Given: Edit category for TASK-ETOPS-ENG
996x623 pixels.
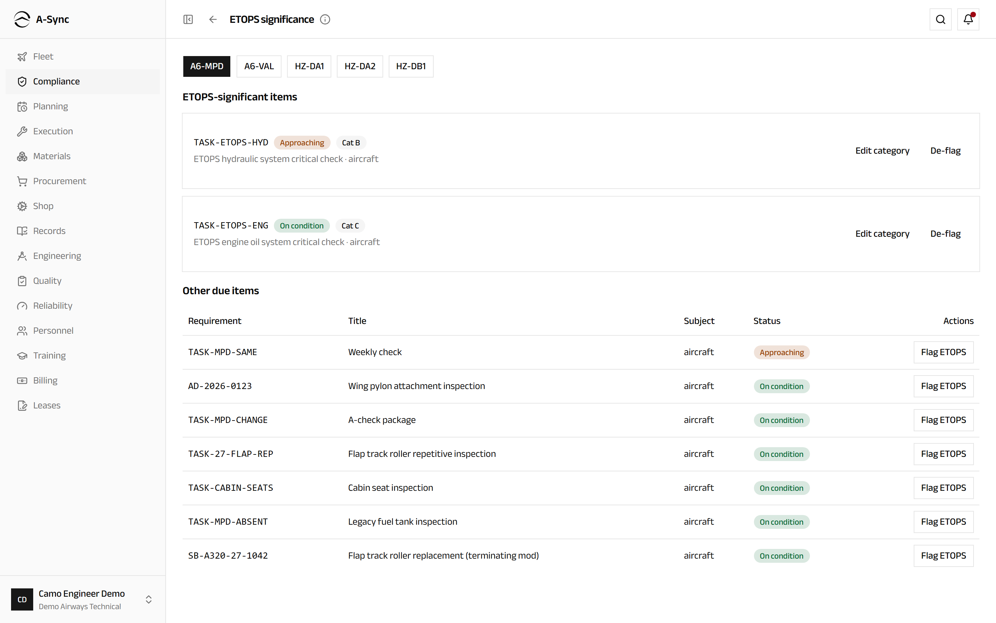Looking at the screenshot, I should click(x=883, y=234).
